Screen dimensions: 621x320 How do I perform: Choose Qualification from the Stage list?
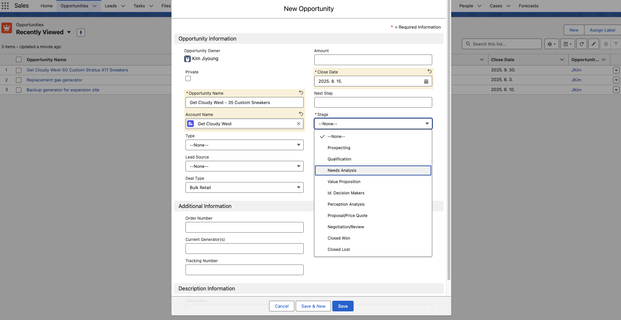coord(373,159)
